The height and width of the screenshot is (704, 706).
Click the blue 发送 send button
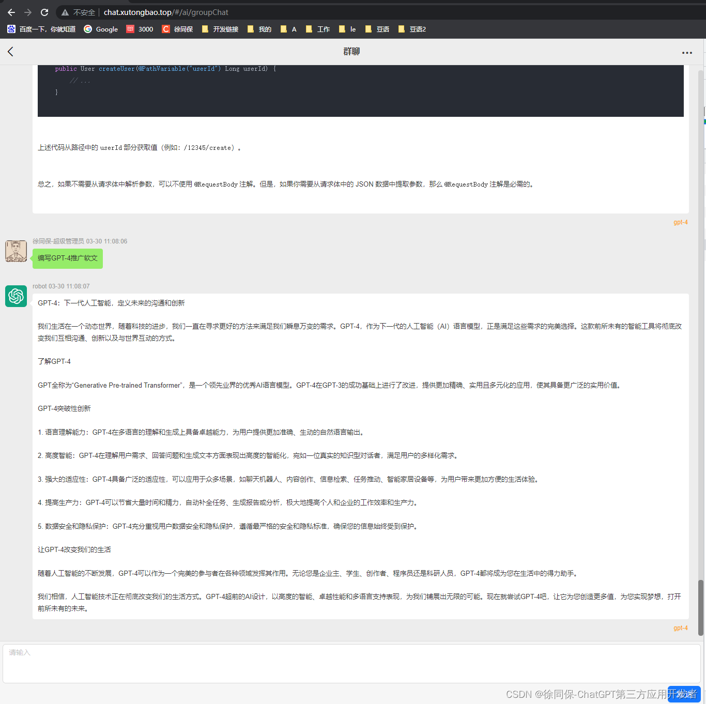pyautogui.click(x=684, y=694)
